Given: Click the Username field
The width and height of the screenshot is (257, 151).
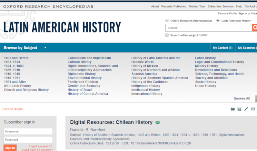Looking at the screenshot, I should pyautogui.click(x=28, y=131).
